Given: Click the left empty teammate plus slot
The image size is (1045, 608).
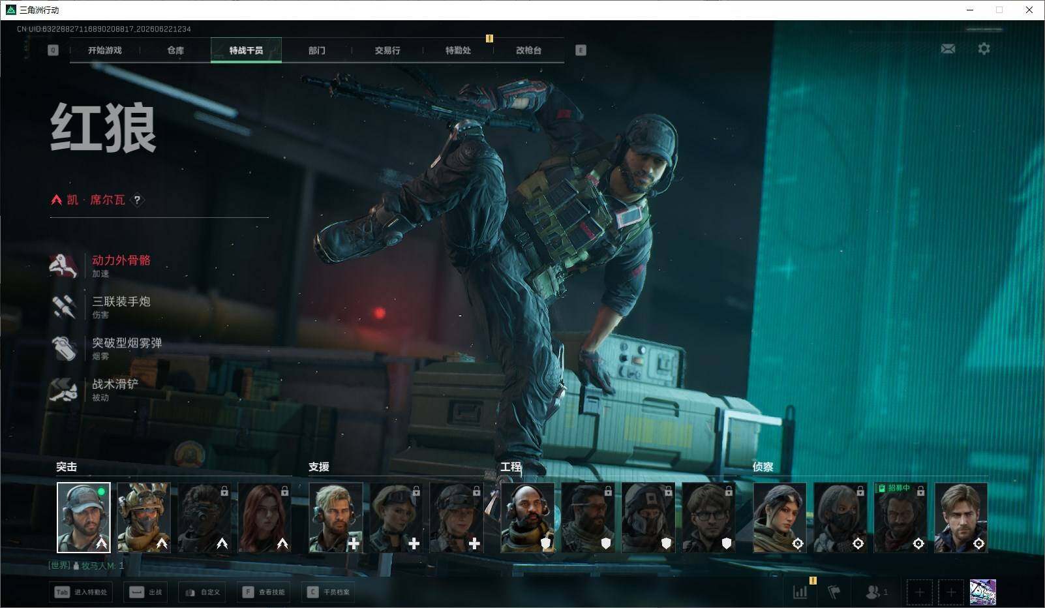Looking at the screenshot, I should tap(919, 592).
